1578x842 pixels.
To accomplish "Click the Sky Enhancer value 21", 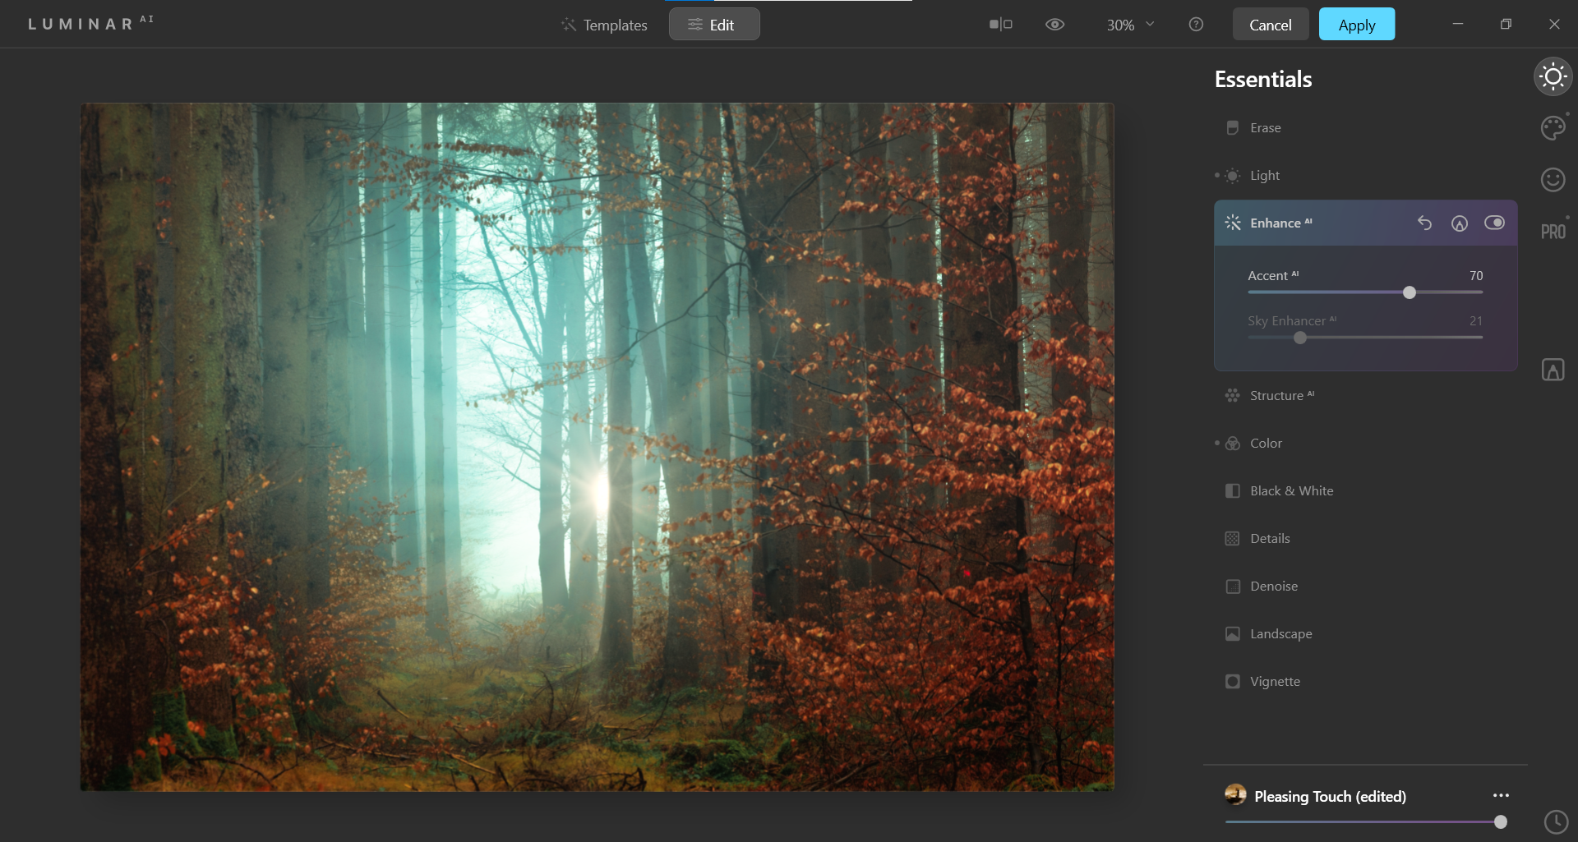I will point(1476,321).
